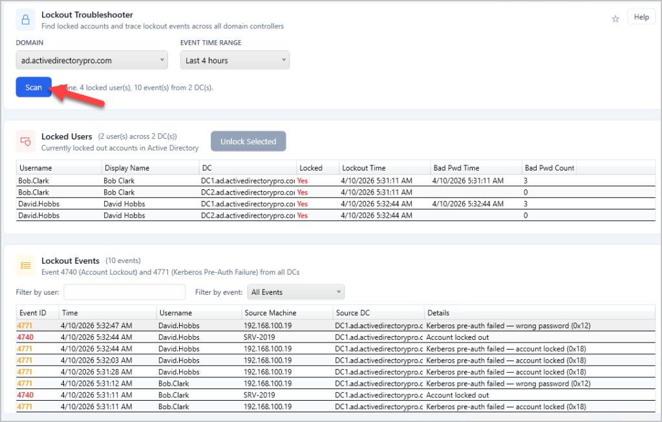Click the Event ID column header
Viewport: 662px width, 422px height.
tap(37, 313)
